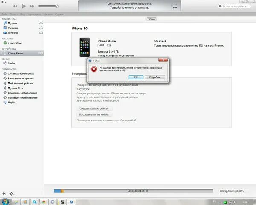The height and width of the screenshot is (205, 256).
Task: Open Skype from the taskbar
Action: click(x=35, y=202)
